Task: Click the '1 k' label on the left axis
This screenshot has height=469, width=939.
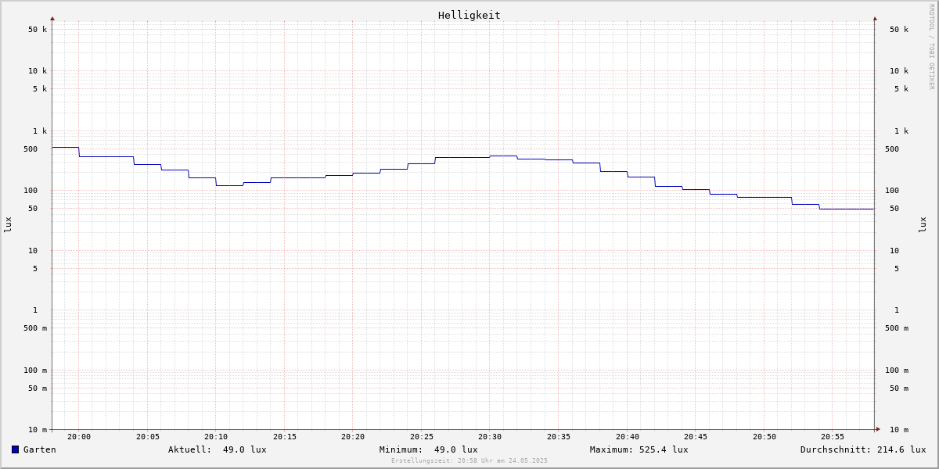Action: 40,131
